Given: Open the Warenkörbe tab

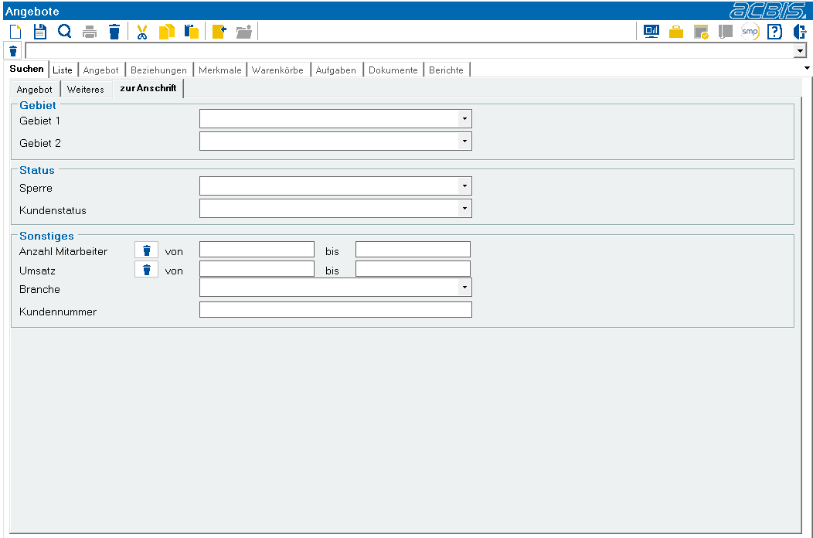Looking at the screenshot, I should [277, 70].
